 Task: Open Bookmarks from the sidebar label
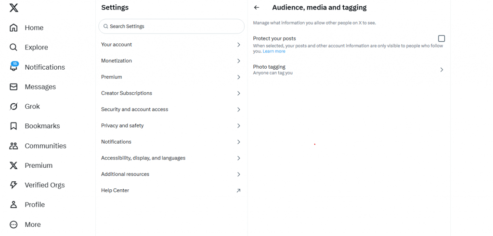pos(42,126)
